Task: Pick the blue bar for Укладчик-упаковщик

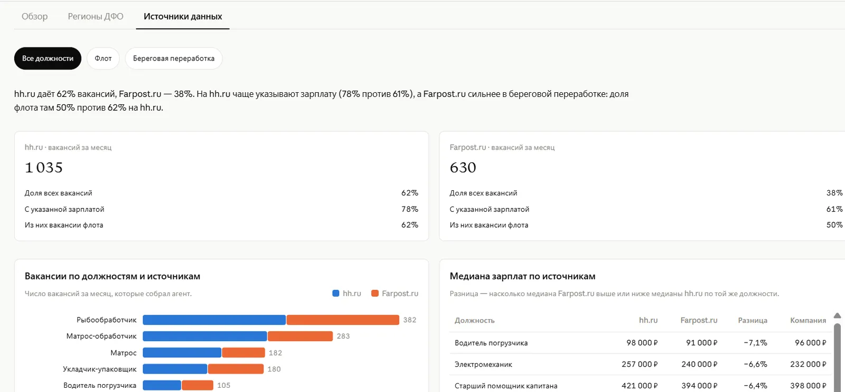Action: coord(175,369)
